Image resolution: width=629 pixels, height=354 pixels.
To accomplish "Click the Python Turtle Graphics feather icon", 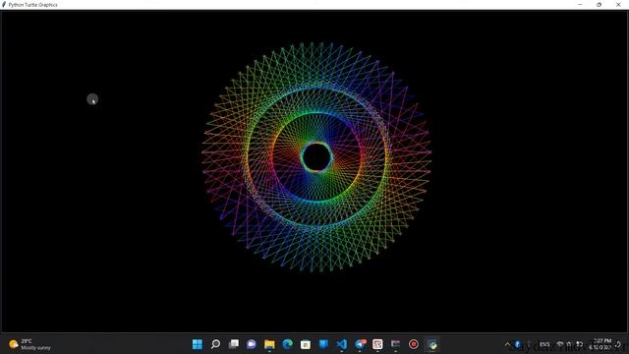I will click(4, 4).
